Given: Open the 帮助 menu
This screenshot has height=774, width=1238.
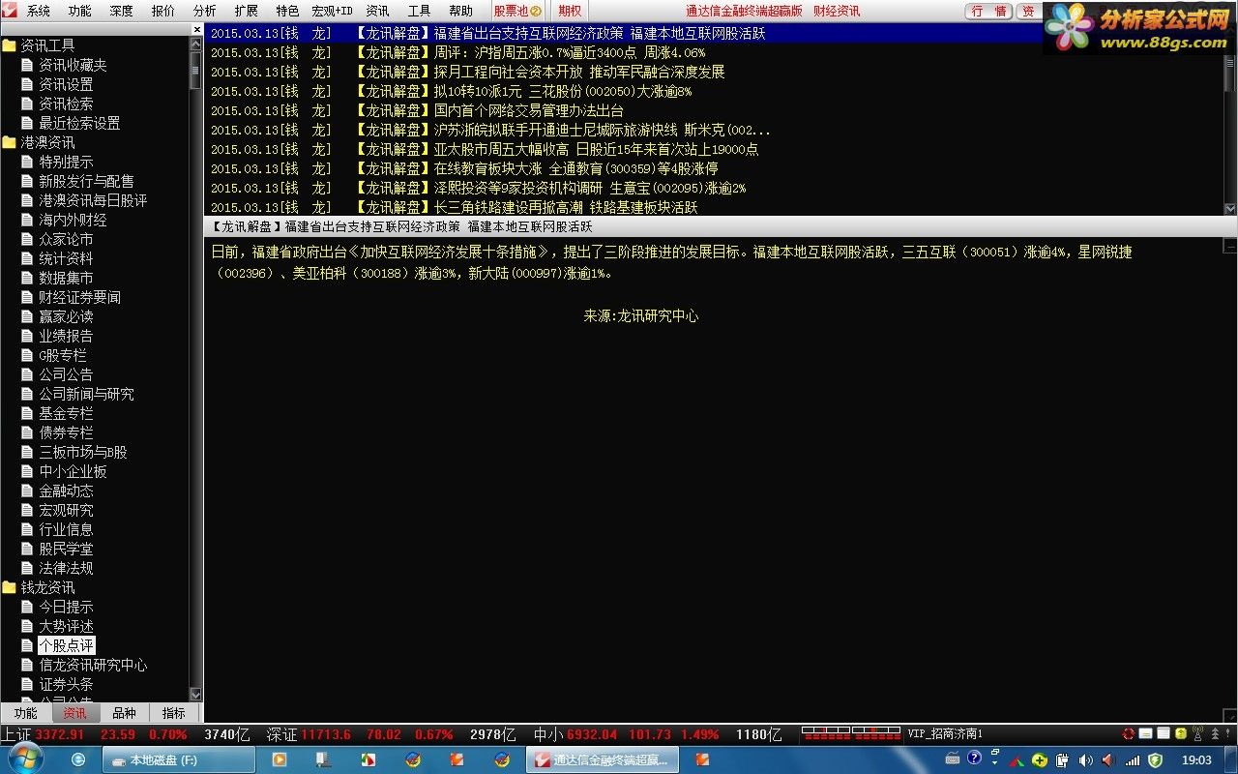Looking at the screenshot, I should pyautogui.click(x=460, y=12).
